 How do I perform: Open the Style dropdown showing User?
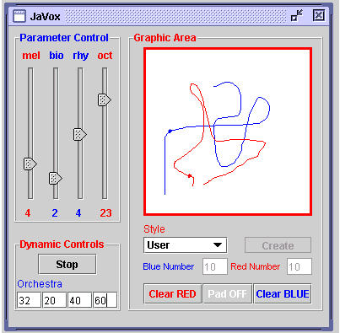[185, 245]
